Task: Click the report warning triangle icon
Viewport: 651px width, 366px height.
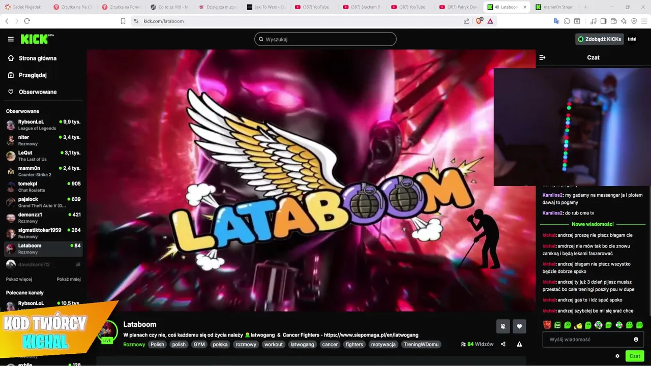Action: [x=519, y=344]
